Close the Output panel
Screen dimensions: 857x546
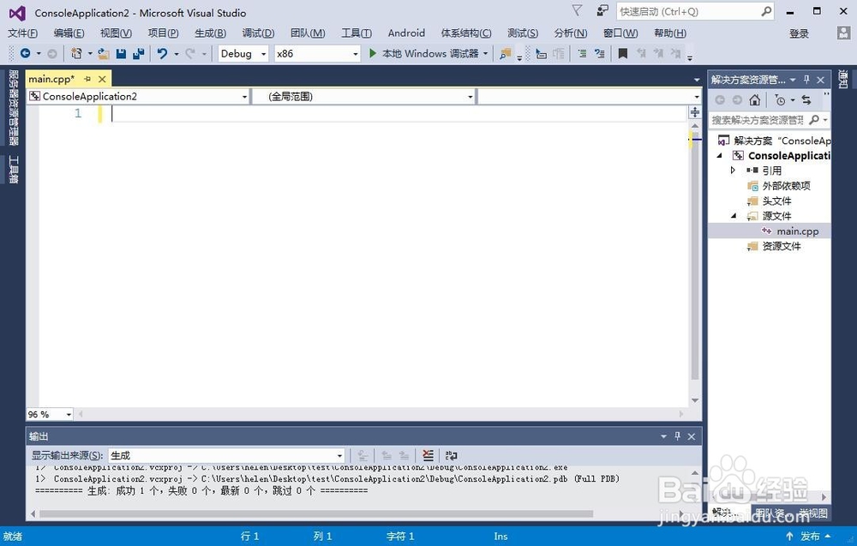tap(692, 436)
